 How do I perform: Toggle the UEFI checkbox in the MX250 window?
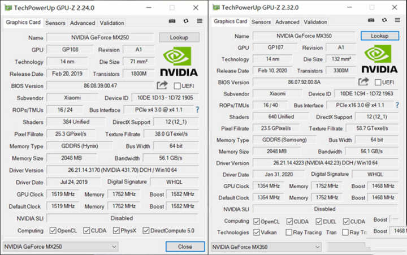177,86
